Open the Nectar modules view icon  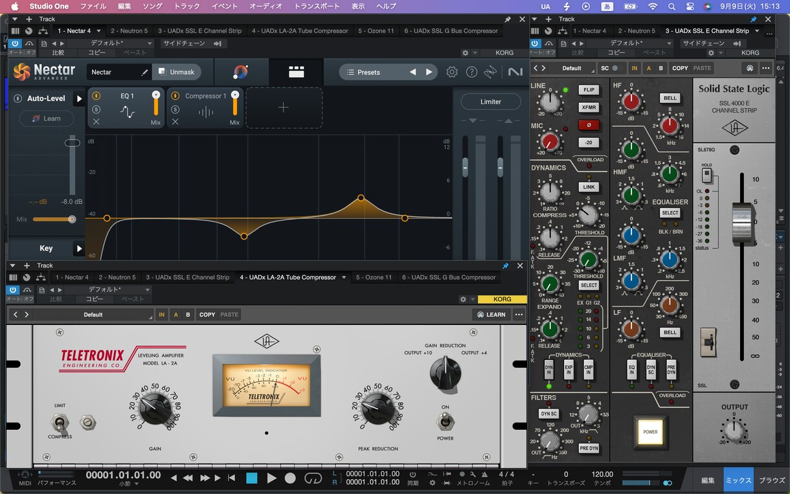click(x=297, y=72)
